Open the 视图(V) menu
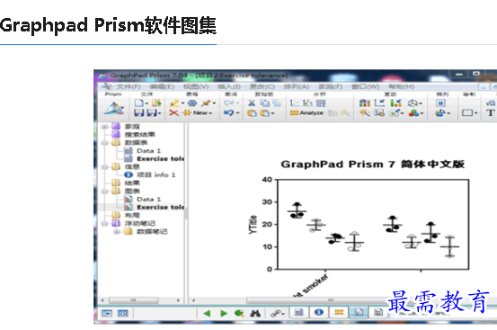Image resolution: width=497 pixels, height=330 pixels. click(196, 86)
